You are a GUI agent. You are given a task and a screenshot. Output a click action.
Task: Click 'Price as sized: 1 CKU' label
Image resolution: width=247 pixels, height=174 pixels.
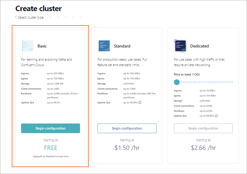click(x=187, y=75)
